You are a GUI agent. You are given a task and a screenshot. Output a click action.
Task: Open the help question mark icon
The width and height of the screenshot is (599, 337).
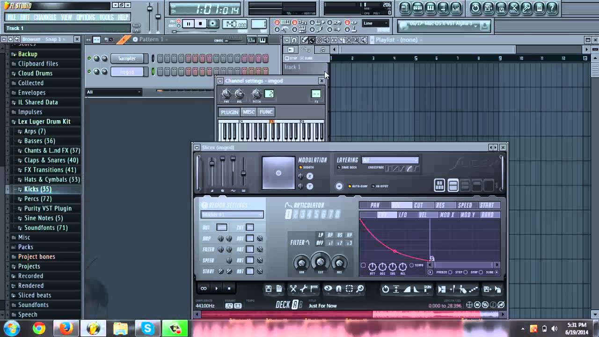coord(552,8)
